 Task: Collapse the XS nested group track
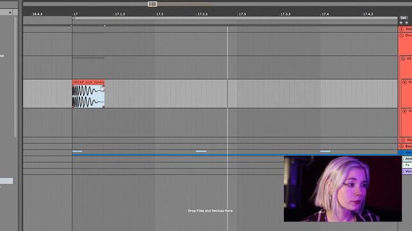click(x=403, y=59)
